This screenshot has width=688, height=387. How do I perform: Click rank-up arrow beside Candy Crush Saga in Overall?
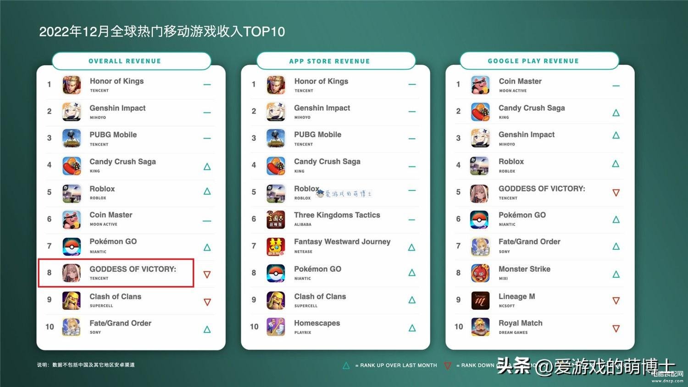click(207, 167)
